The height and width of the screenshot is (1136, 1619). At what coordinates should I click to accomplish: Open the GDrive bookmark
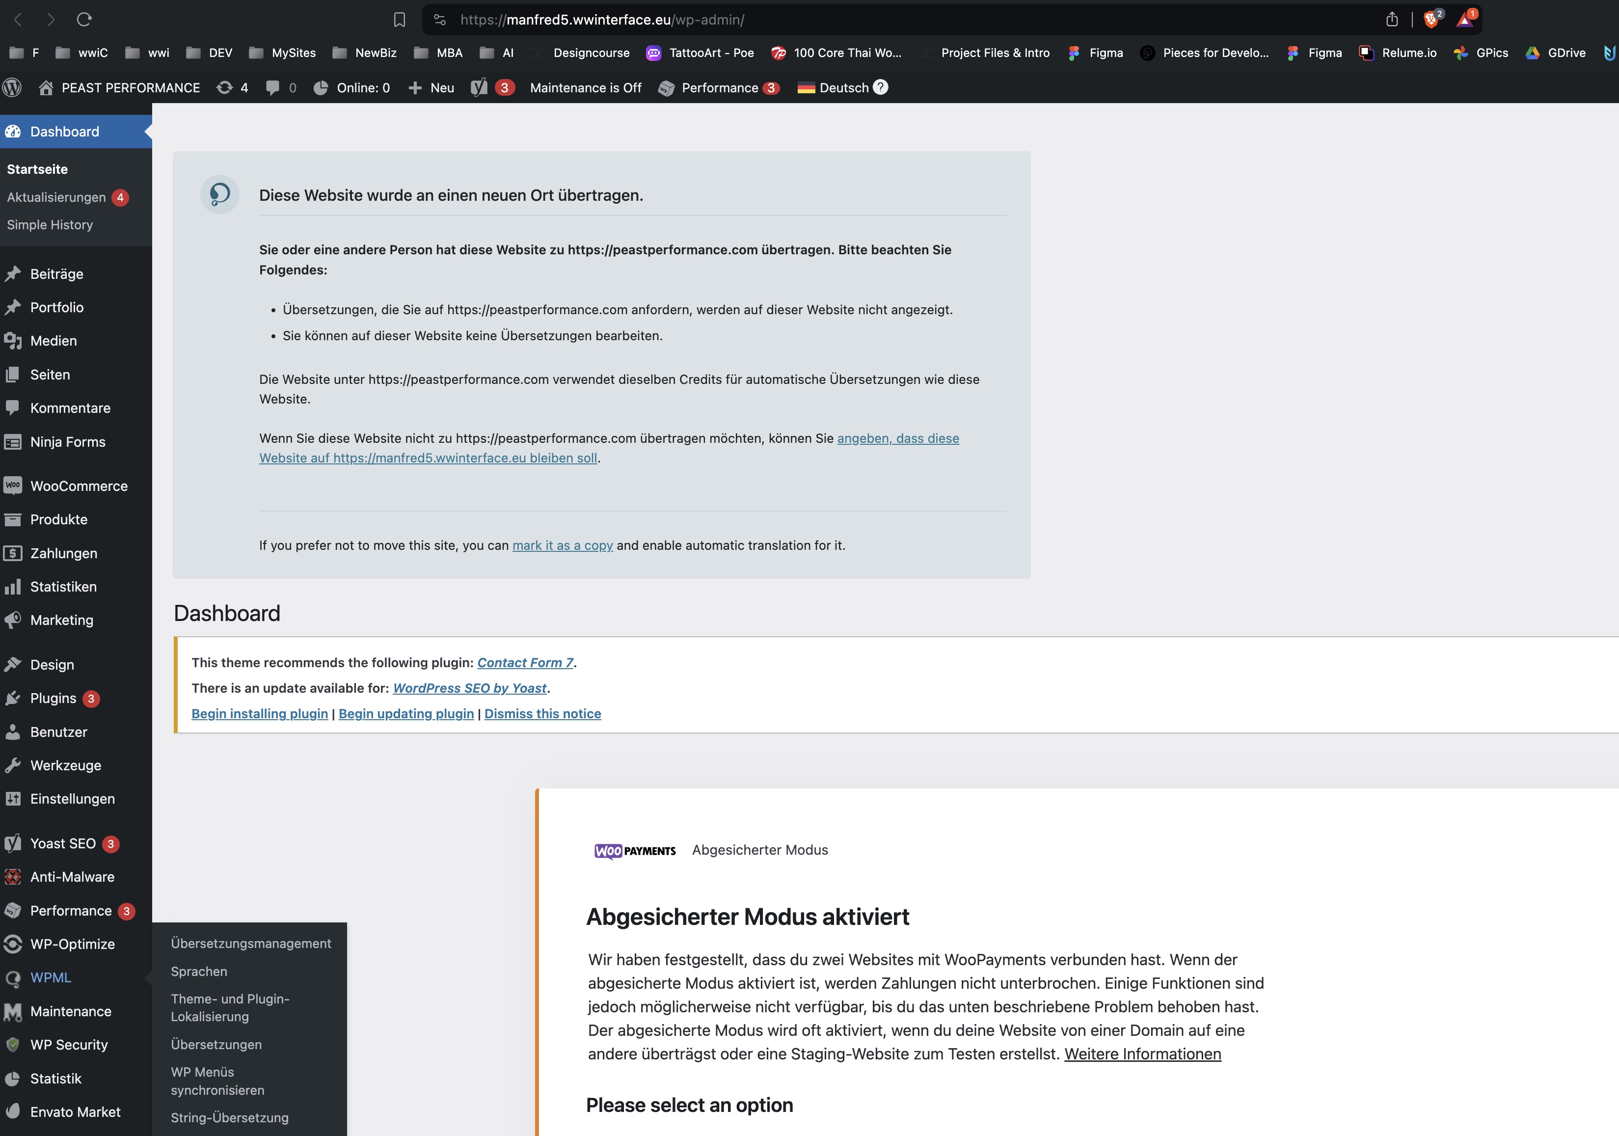tap(1555, 53)
